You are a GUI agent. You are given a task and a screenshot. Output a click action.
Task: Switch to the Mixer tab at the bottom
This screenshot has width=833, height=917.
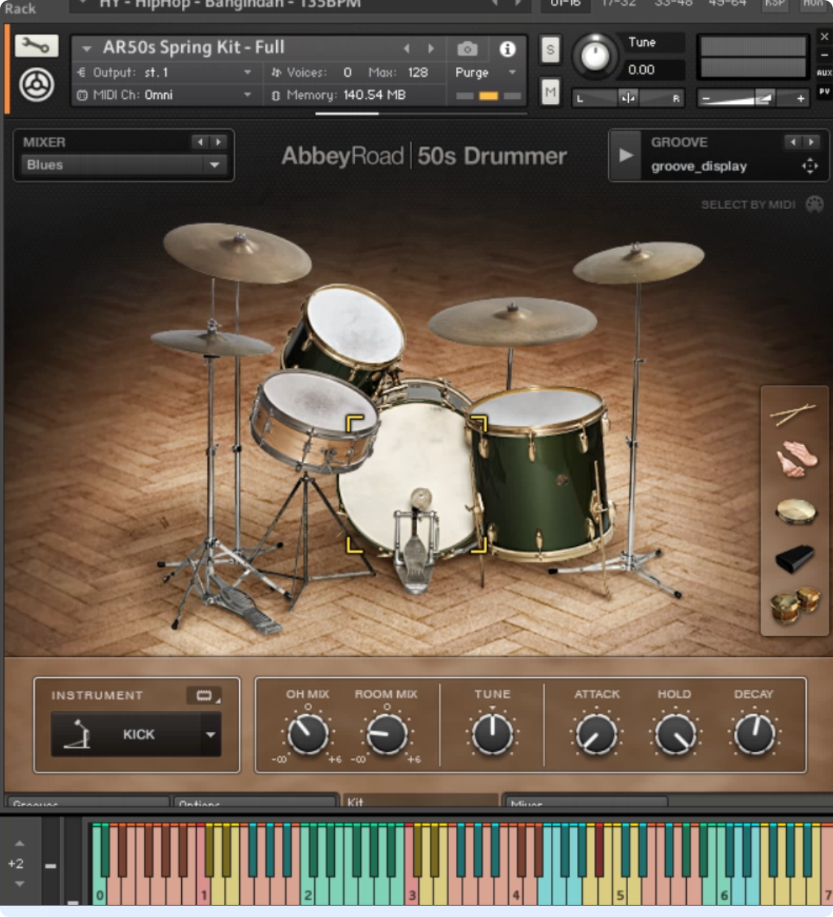585,803
